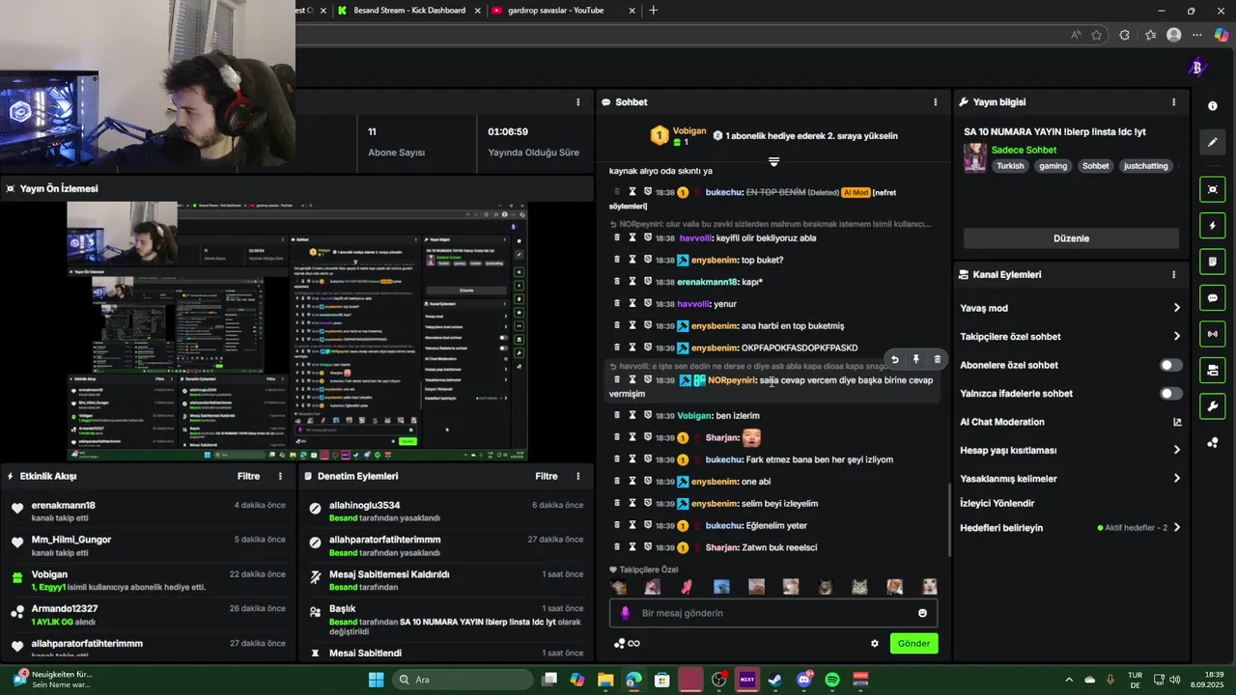Click Sadece Sohbet category link
1236x695 pixels.
1024,151
